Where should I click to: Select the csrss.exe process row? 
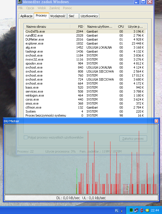85,99
